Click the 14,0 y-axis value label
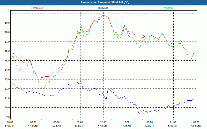 point(7,70)
